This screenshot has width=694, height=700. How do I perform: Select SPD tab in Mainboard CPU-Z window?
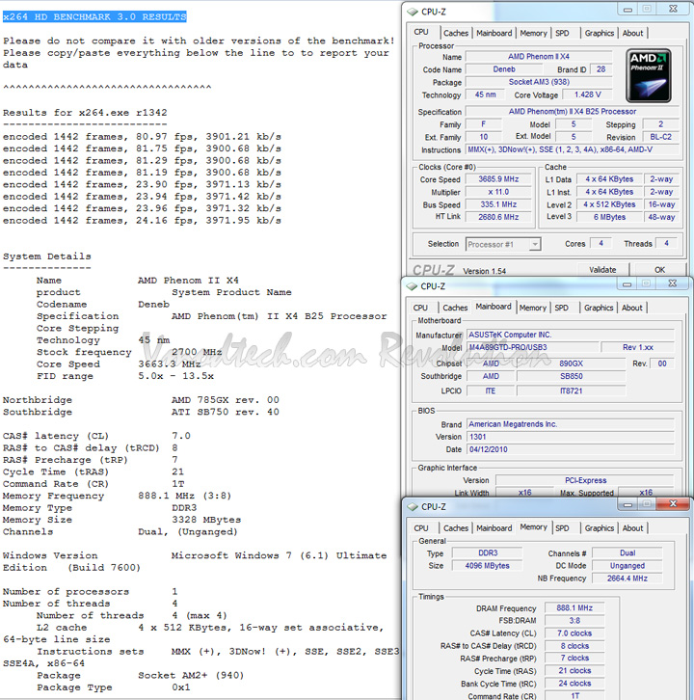pos(561,308)
